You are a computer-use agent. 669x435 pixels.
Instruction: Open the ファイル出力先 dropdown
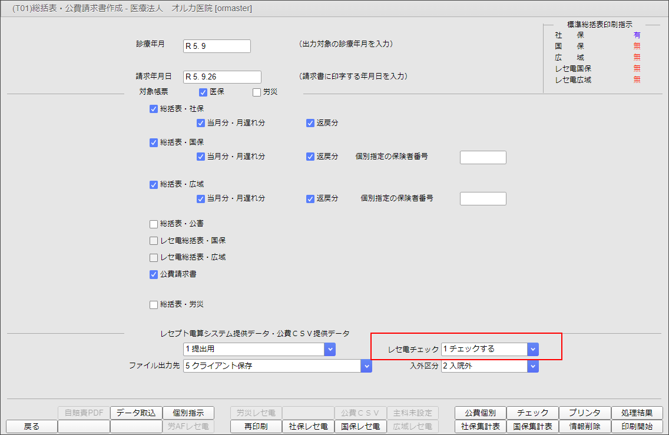366,366
